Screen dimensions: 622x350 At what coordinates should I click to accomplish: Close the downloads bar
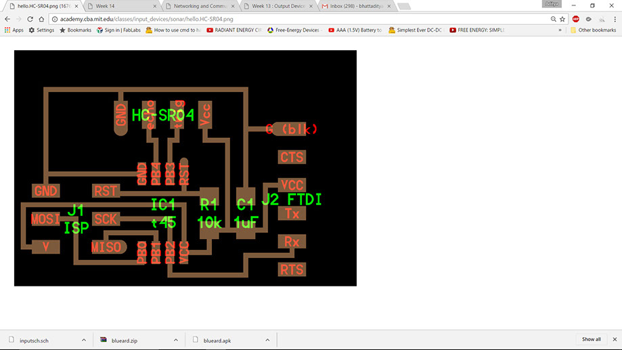click(615, 339)
